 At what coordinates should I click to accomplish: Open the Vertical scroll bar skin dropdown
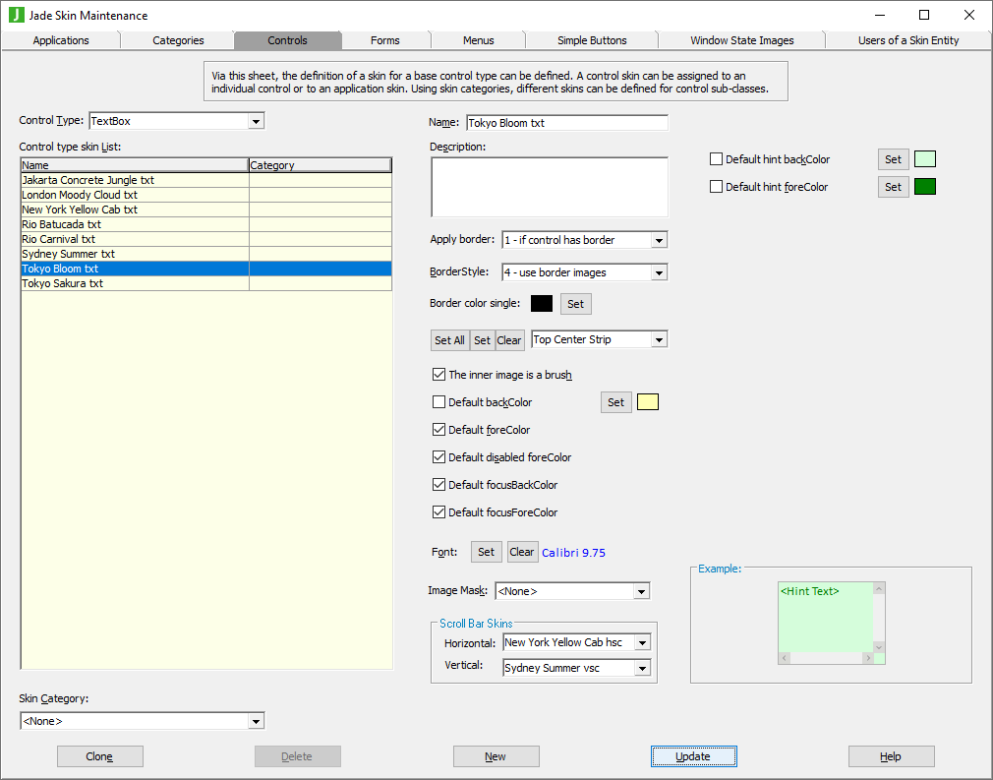point(642,669)
